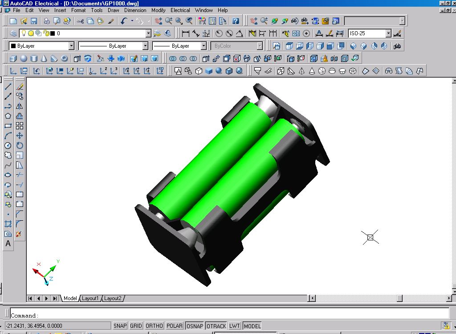Screen dimensions: 456x334
Task: Select the Line draw tool
Action: [x=8, y=87]
